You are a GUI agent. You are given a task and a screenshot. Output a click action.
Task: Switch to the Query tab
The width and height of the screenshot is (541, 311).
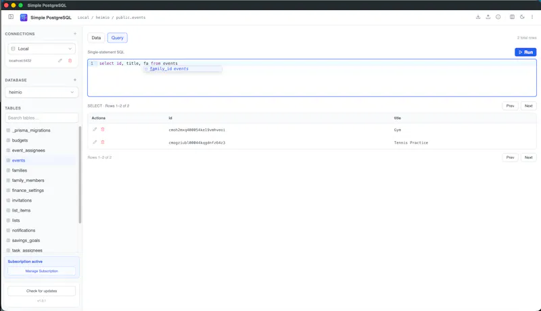[117, 38]
